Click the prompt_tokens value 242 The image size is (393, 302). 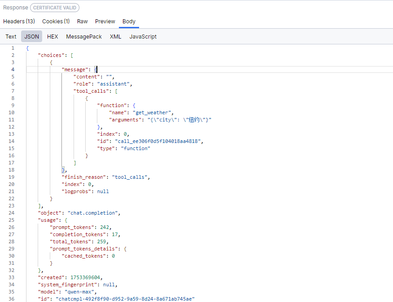pyautogui.click(x=105, y=227)
